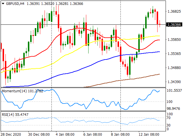Click the Momentum 100 level label

click(x=169, y=101)
